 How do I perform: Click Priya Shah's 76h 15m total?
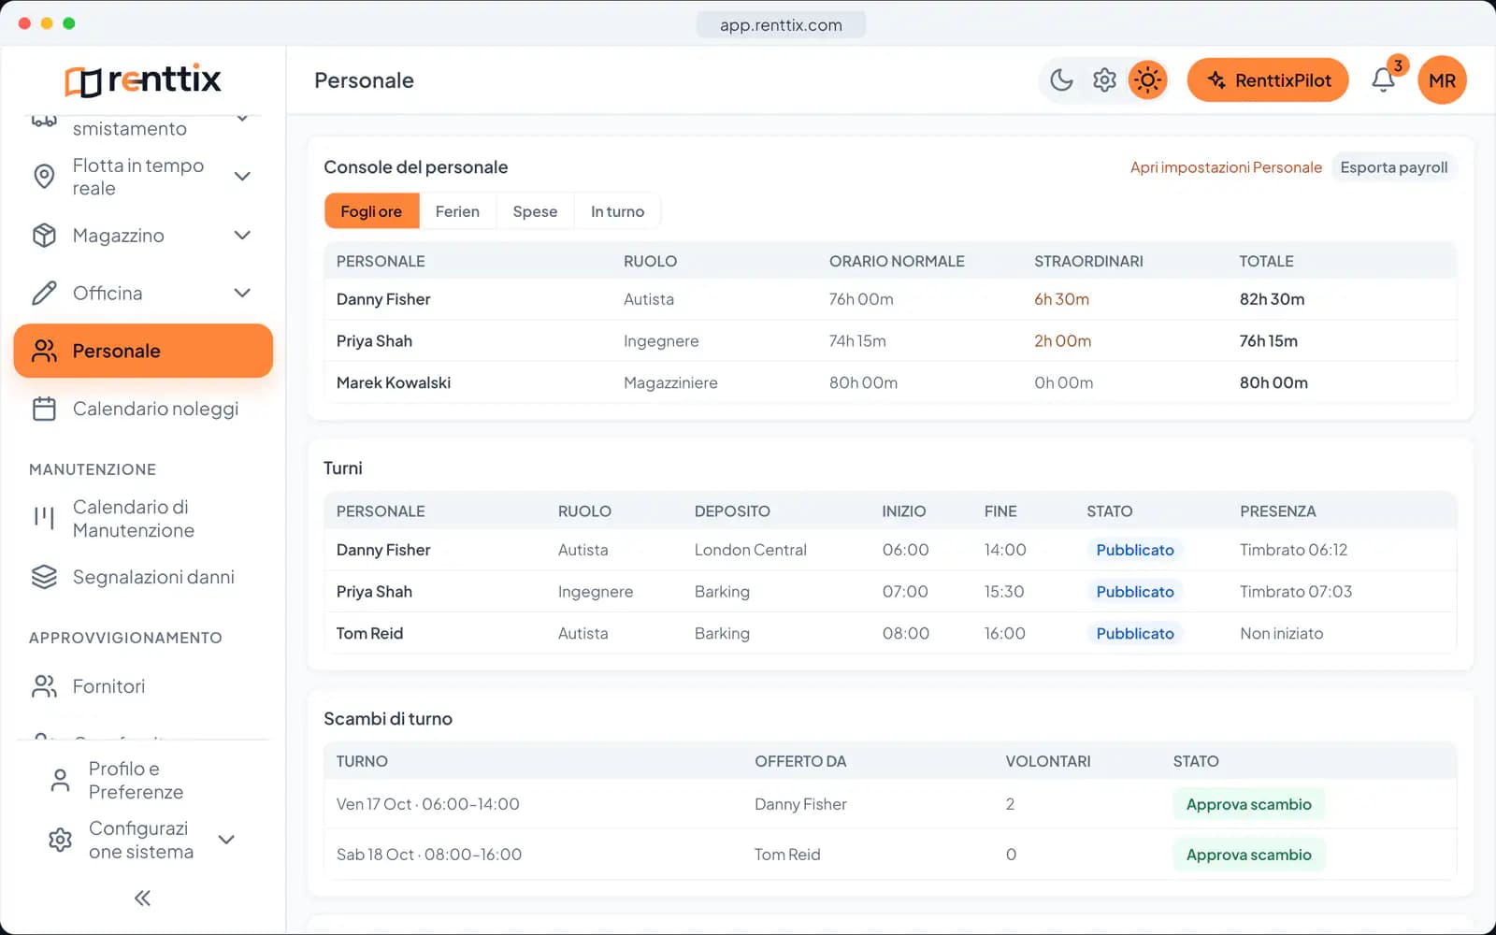tap(1268, 341)
